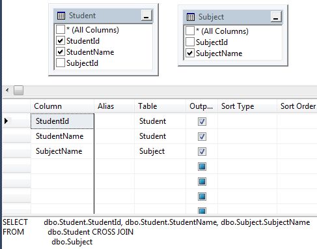
Task: Check All Columns in Subject table
Action: pos(190,31)
